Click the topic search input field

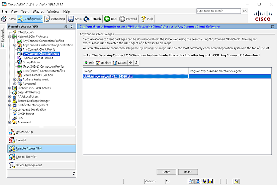pyautogui.click(x=218, y=11)
